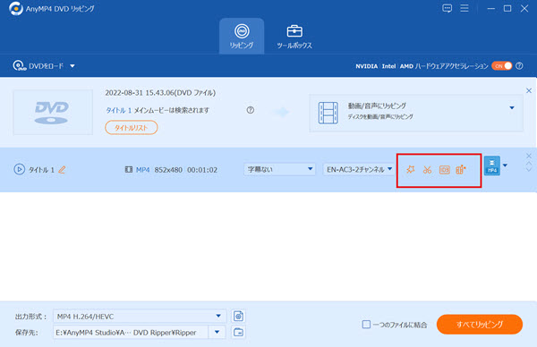The width and height of the screenshot is (537, 347).
Task: Click the MP4 output format icon
Action: (491, 165)
